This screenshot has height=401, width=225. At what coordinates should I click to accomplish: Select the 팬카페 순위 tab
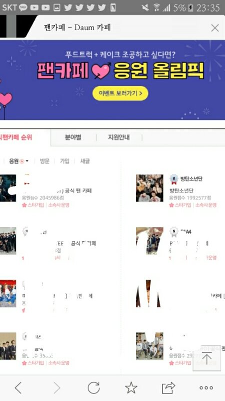tap(16, 137)
